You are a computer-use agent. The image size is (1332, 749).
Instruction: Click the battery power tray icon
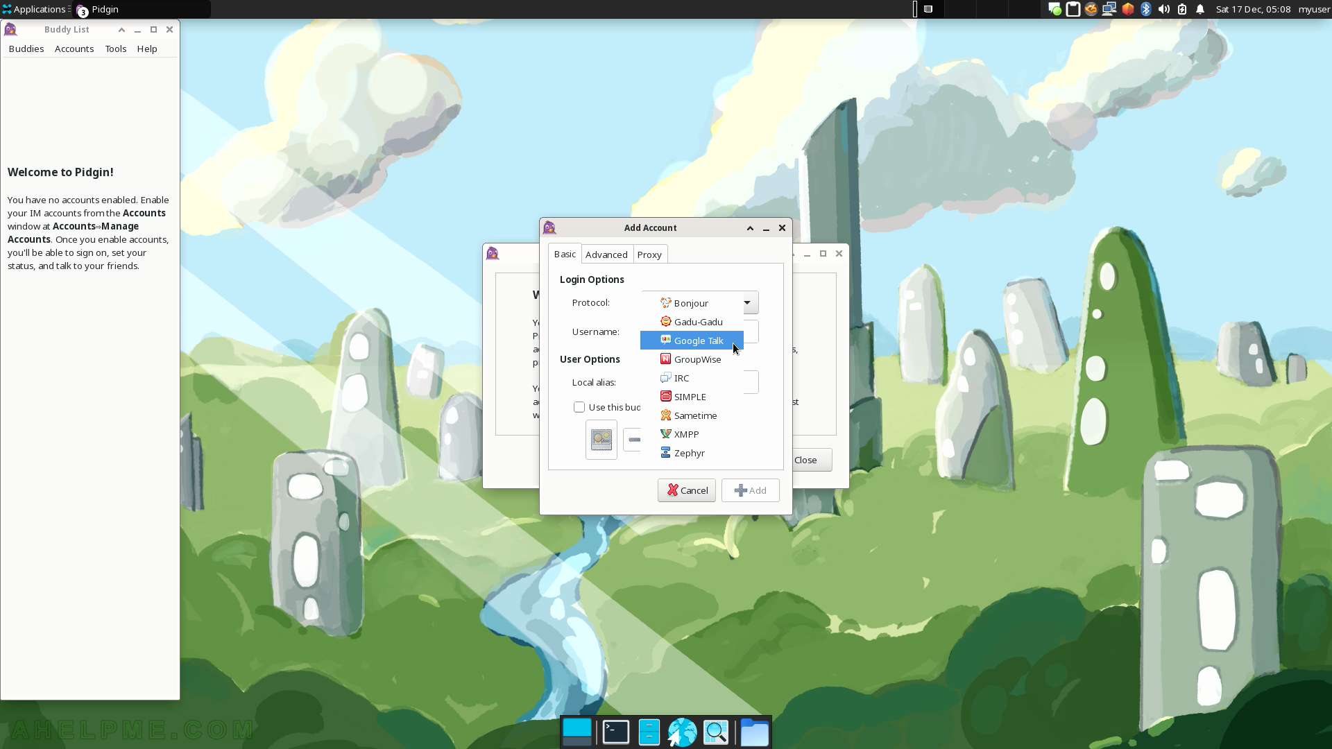1182,9
